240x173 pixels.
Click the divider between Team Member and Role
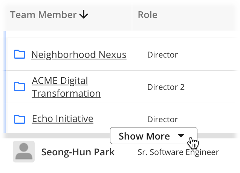132,15
